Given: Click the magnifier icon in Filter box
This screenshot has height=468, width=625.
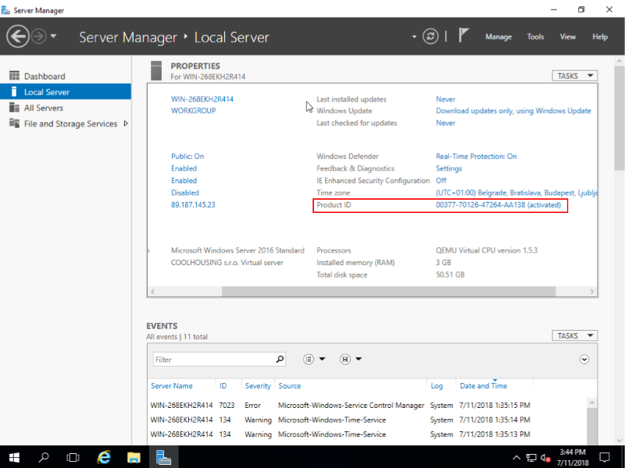Looking at the screenshot, I should (280, 359).
